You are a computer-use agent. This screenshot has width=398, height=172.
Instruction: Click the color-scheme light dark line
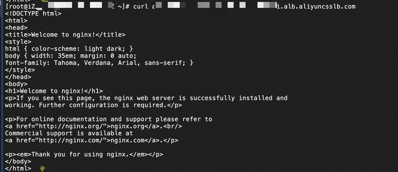tap(69, 49)
